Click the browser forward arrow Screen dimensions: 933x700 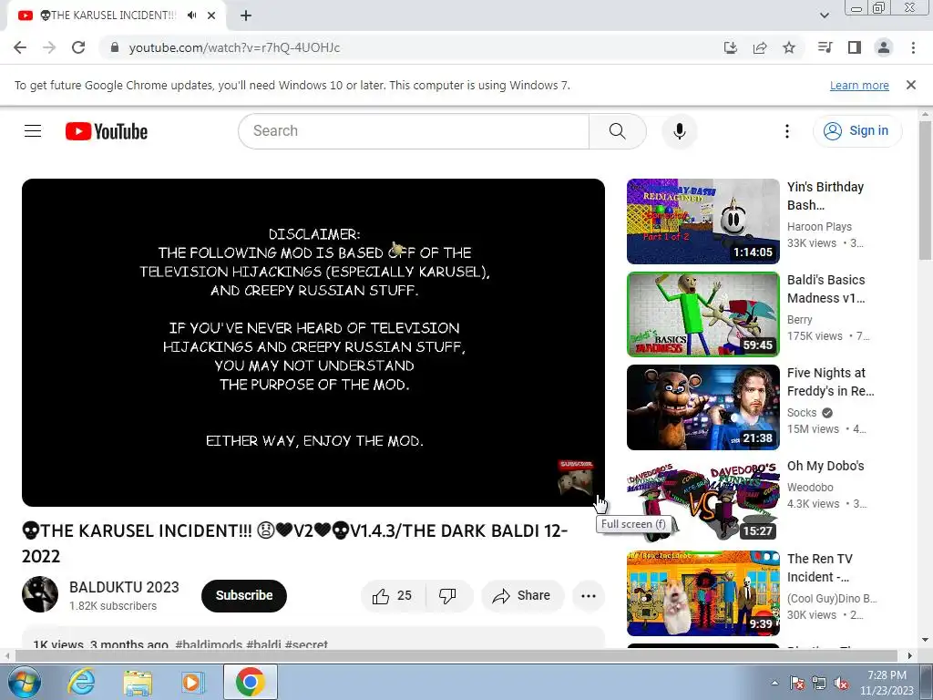49,47
